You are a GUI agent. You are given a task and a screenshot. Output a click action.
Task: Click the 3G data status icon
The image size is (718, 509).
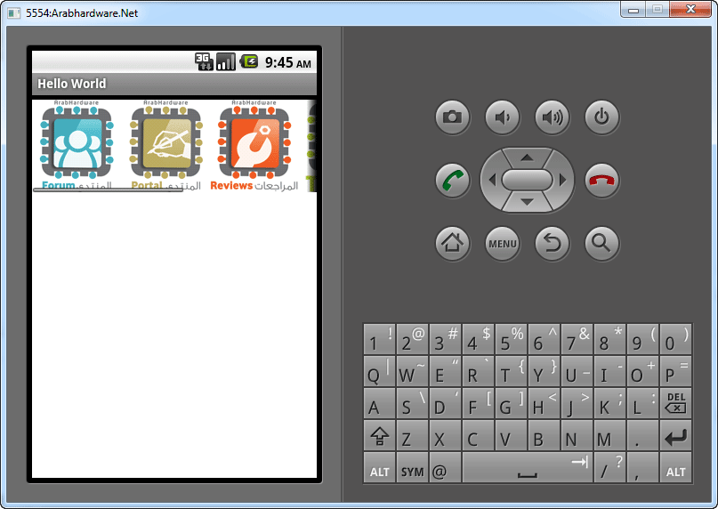(x=204, y=62)
